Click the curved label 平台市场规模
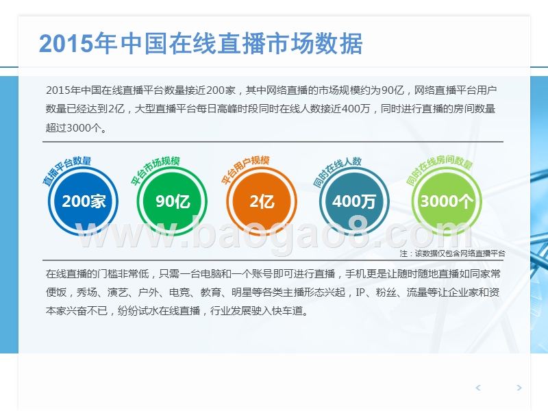Screen dimensions: 548x411 coord(155,170)
